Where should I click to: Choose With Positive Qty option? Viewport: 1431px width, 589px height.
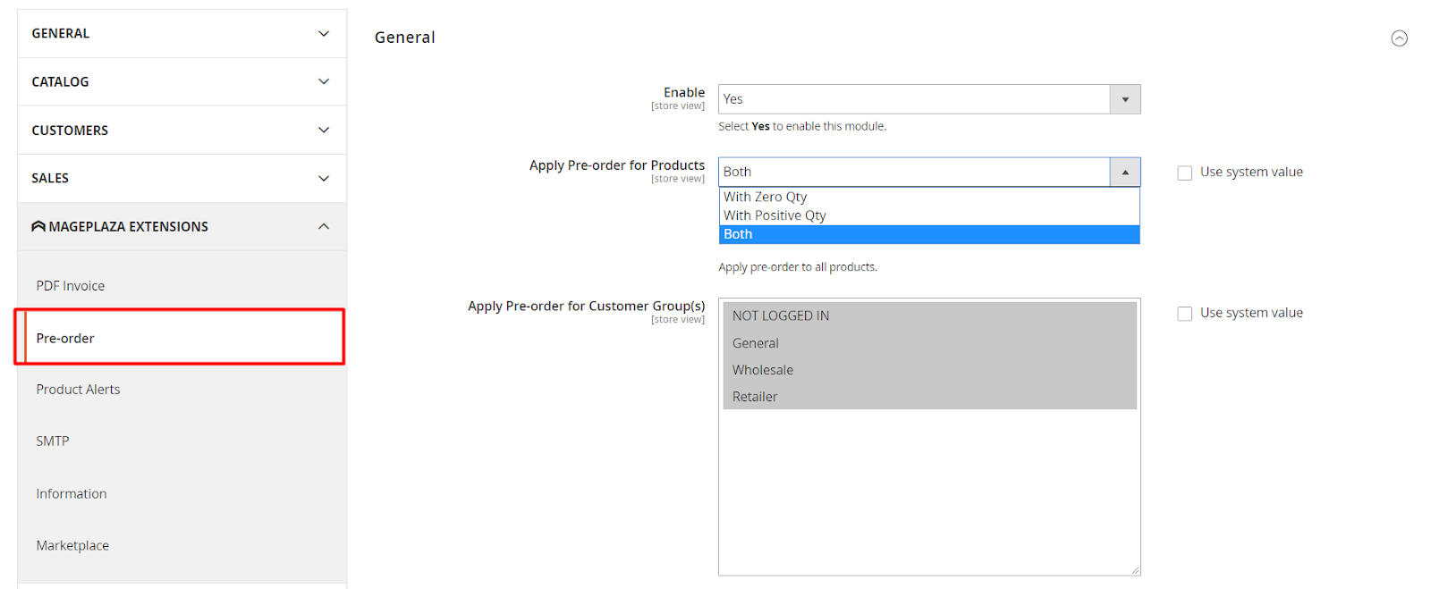(x=775, y=215)
